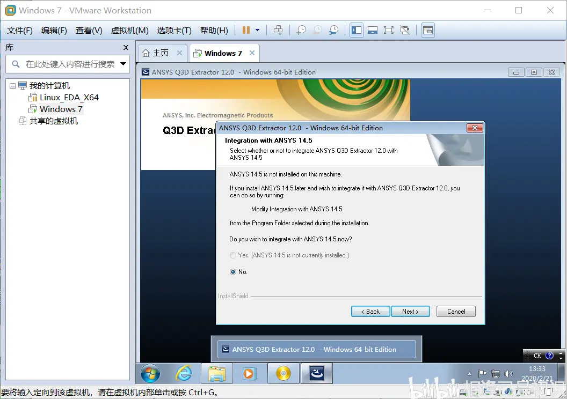Click the guest clock showing 13:33
The width and height of the screenshot is (567, 399).
(x=537, y=369)
